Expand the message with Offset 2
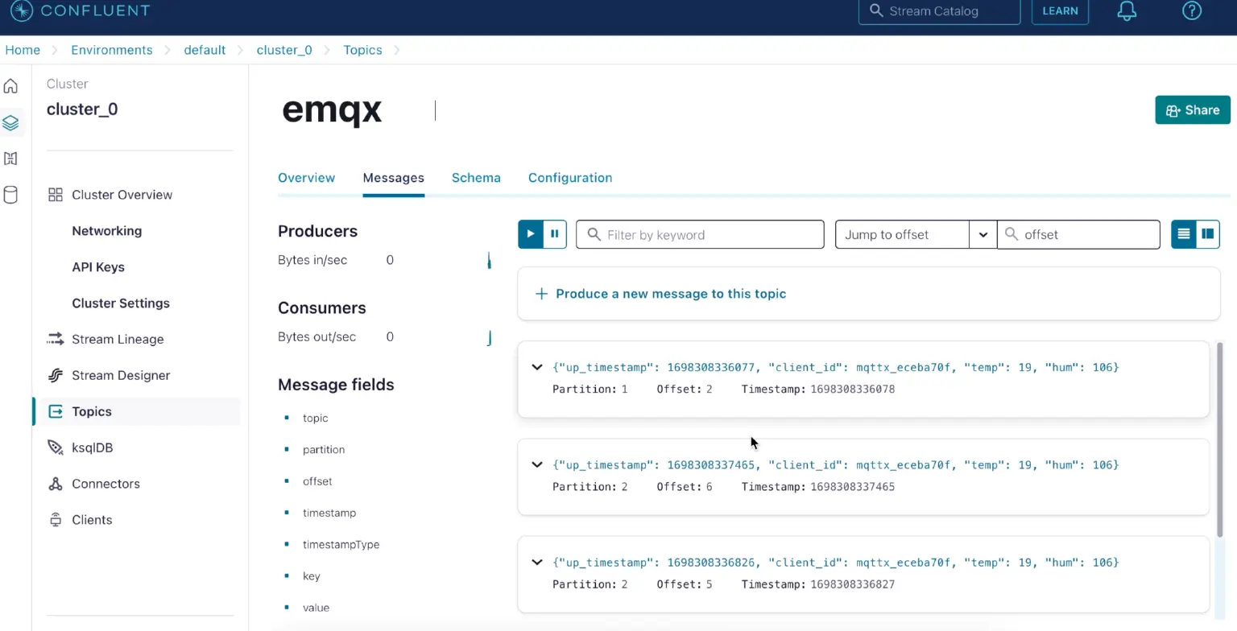 (537, 367)
